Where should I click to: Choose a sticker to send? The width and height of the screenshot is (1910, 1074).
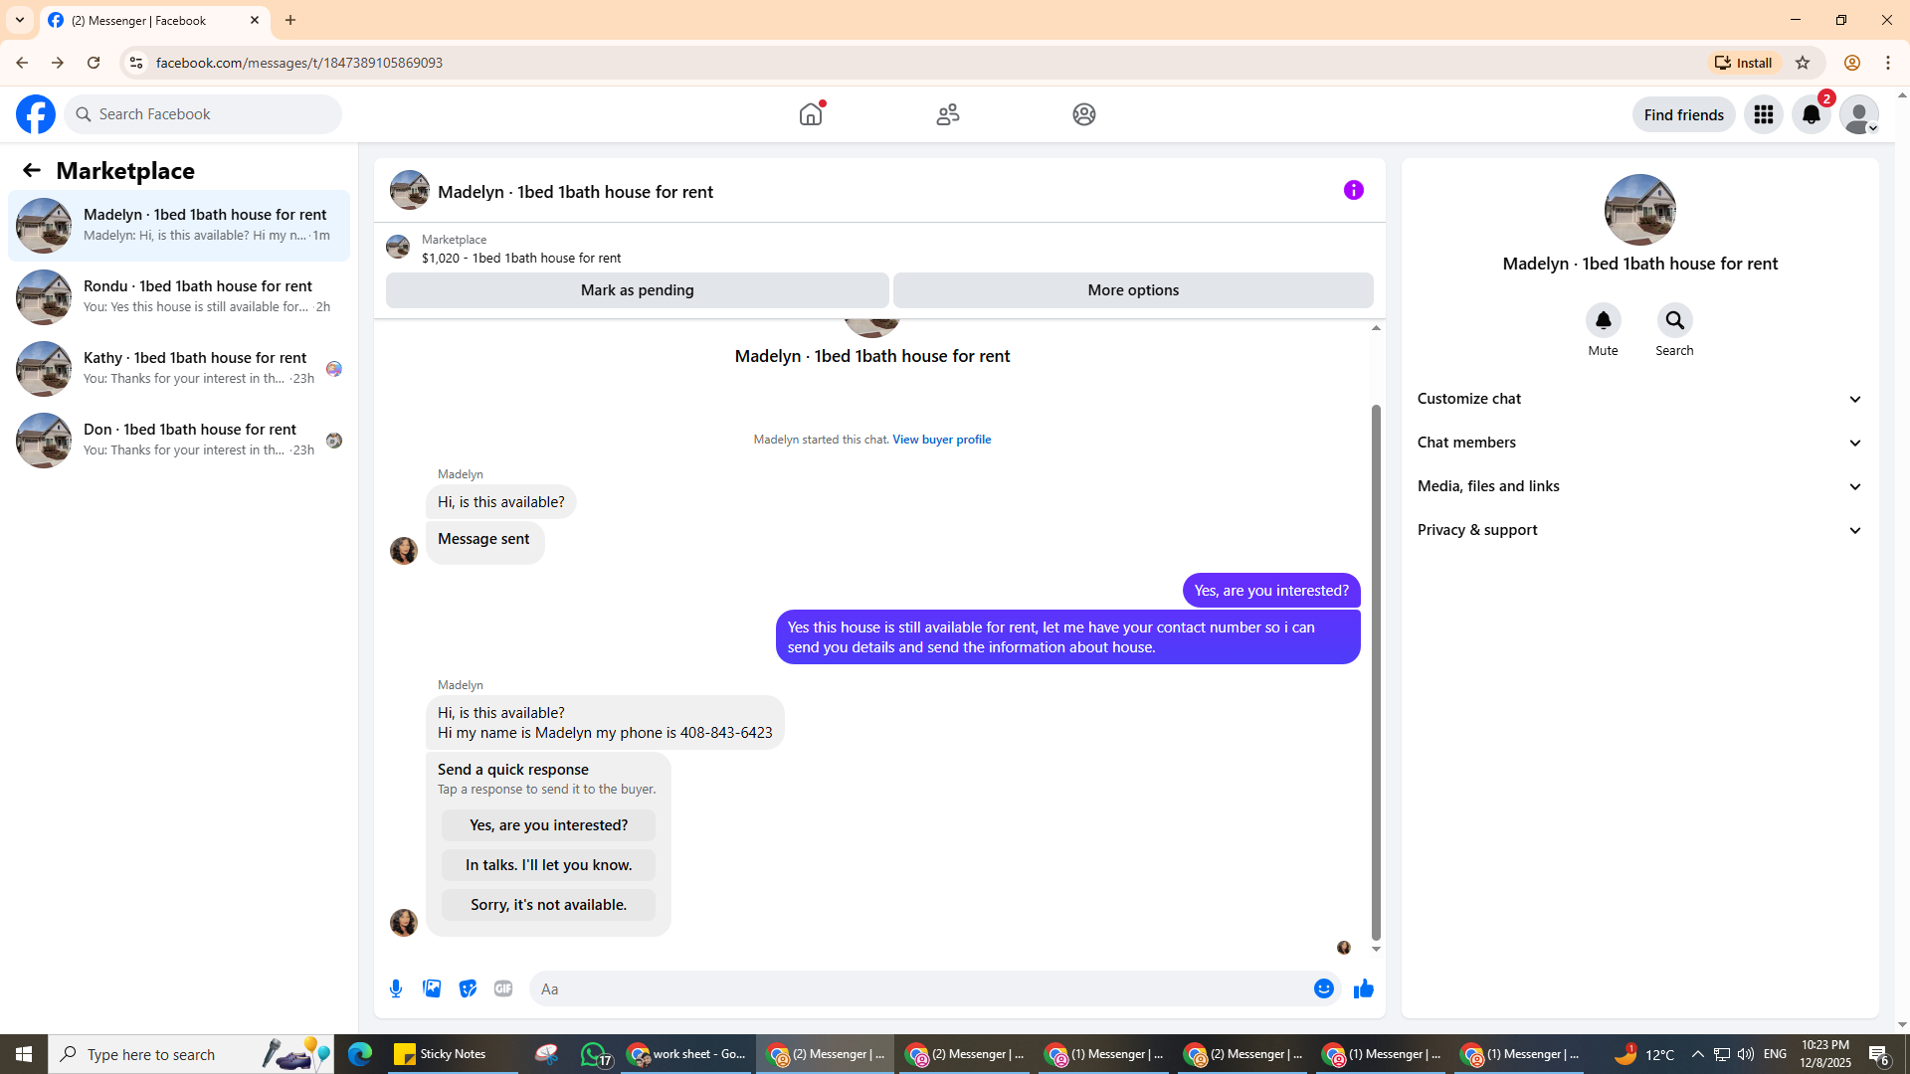coord(468,988)
